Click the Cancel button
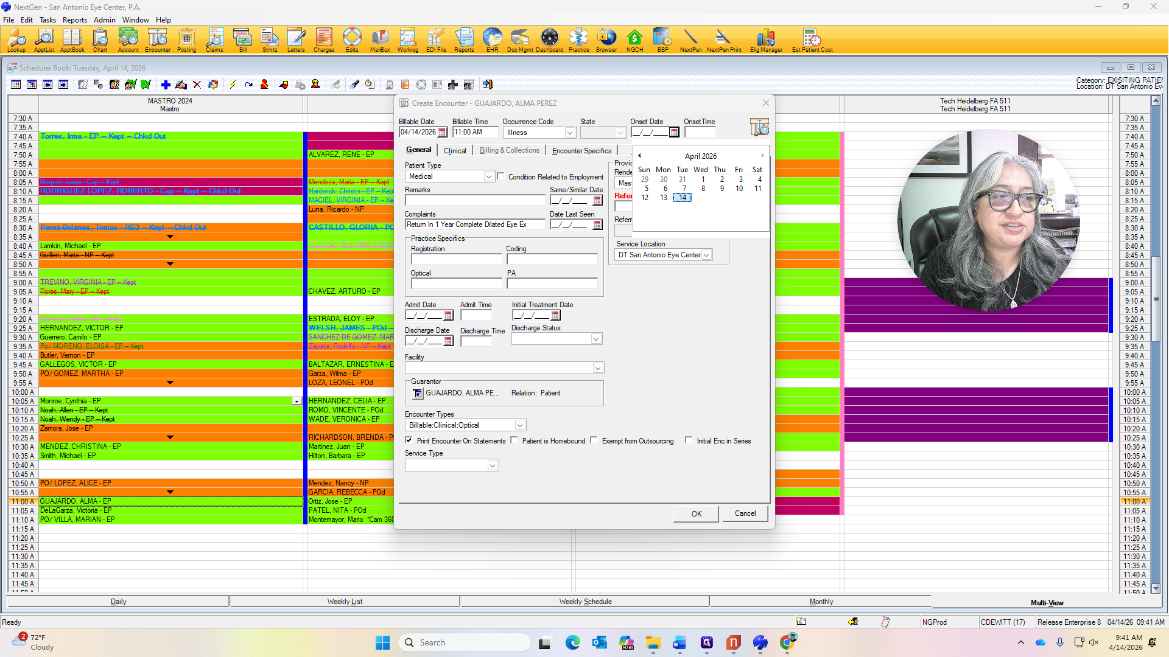 click(x=745, y=513)
